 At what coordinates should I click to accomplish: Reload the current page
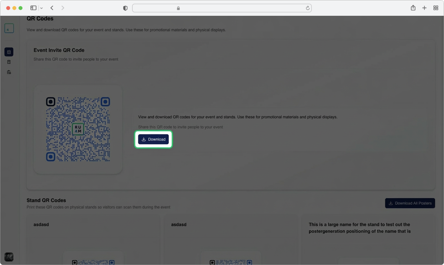(x=307, y=8)
